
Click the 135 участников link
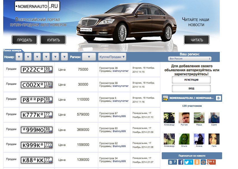pos(192,106)
